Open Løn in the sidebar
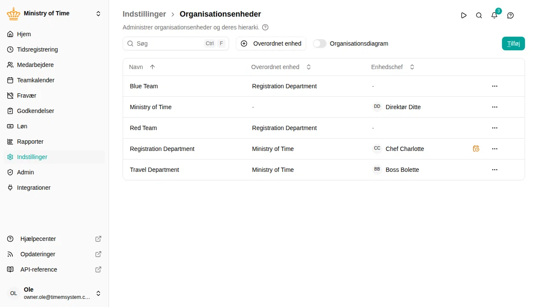This screenshot has width=545, height=307. tap(54, 126)
